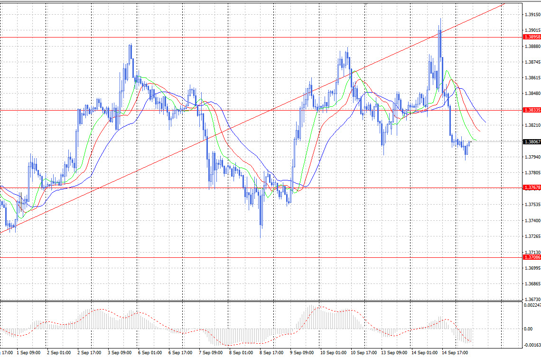The height and width of the screenshot is (358, 541).
Task: Click the indicator scale value 0.002247
Action: pos(532,305)
